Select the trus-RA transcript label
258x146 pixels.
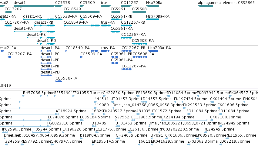coord(108,22)
